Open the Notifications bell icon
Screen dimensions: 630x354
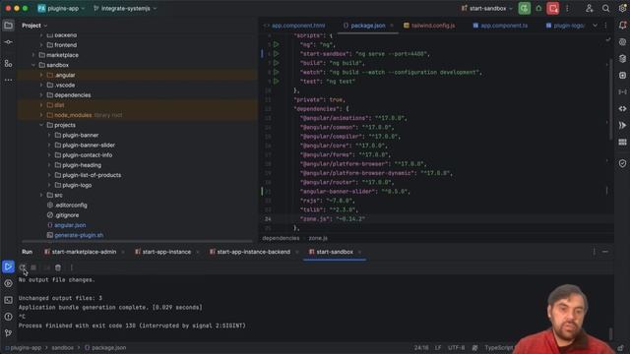pos(622,26)
